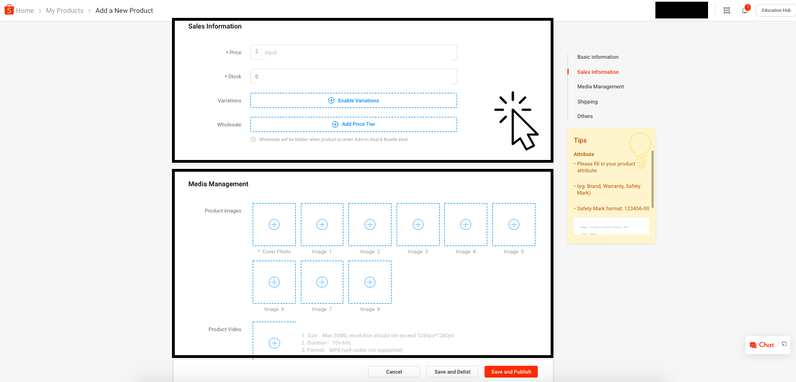Enable Variations for the product

click(x=353, y=100)
